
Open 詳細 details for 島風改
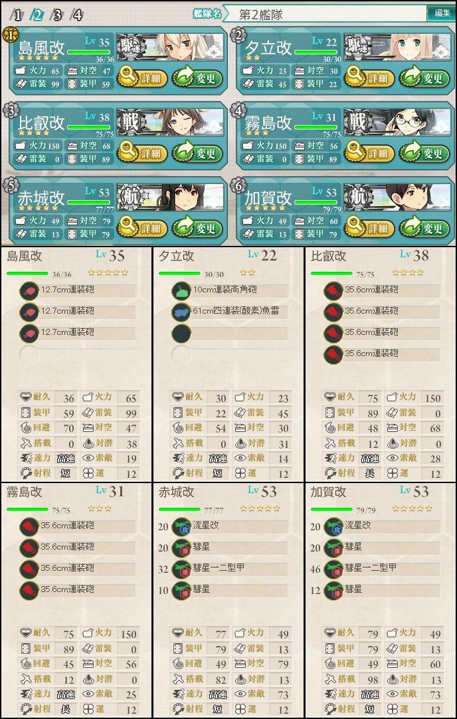pos(142,78)
